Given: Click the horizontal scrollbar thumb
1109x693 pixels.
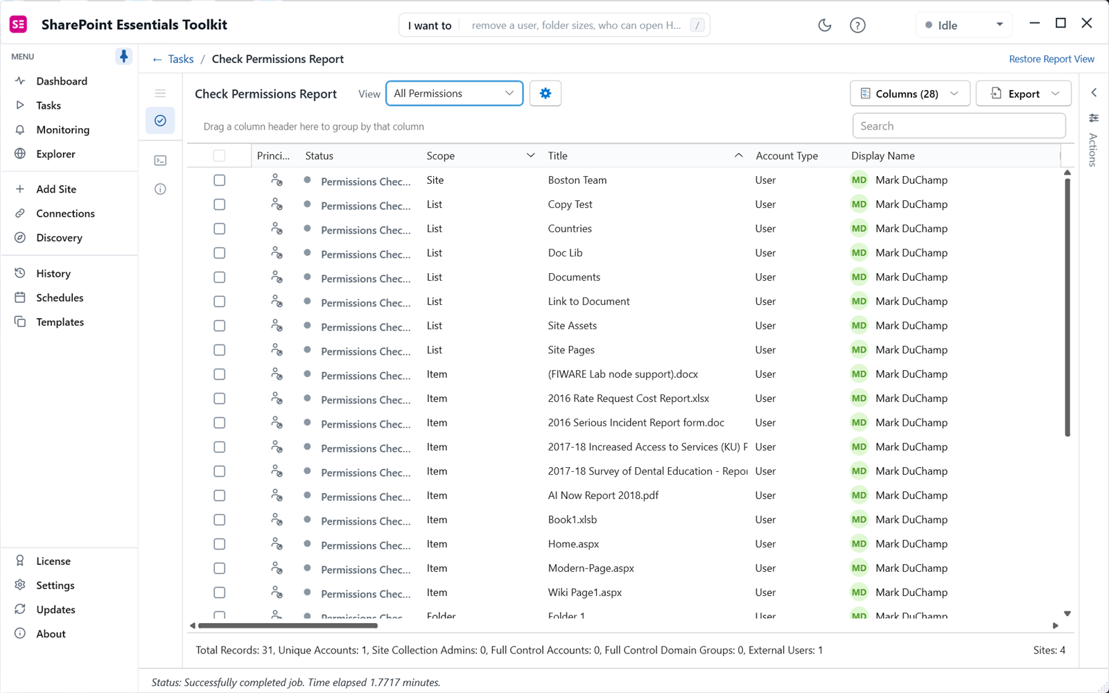Looking at the screenshot, I should (288, 625).
